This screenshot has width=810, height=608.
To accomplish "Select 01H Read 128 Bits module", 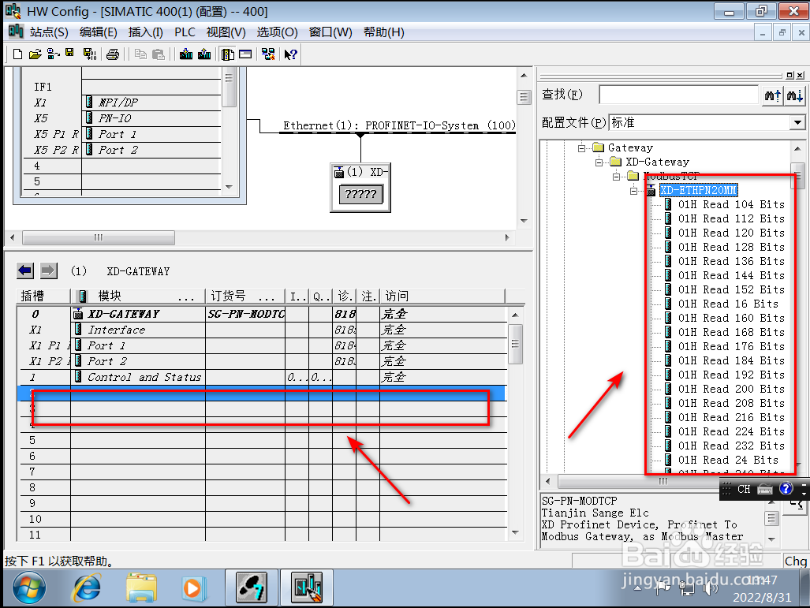I will click(x=731, y=248).
